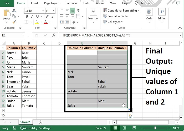Click the Copy icon
The image size is (184, 131).
point(14,16)
